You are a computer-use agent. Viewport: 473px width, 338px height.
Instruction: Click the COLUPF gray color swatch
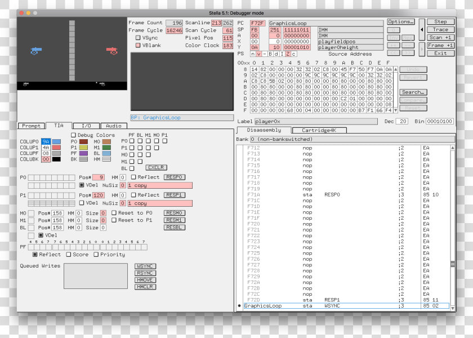tap(56, 153)
